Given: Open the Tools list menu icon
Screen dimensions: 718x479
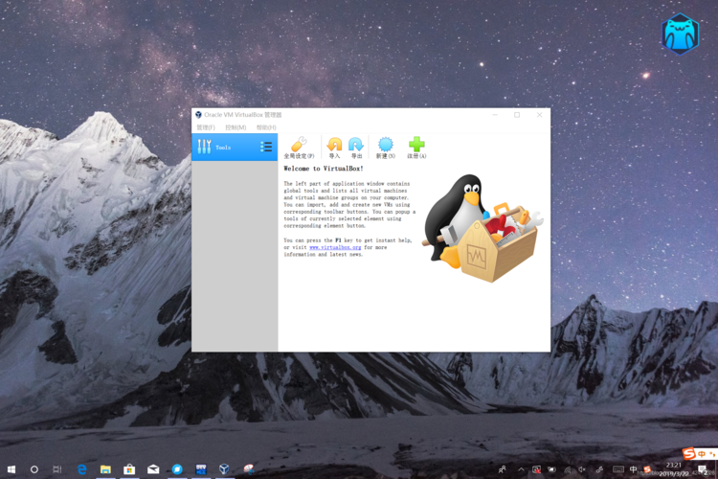Looking at the screenshot, I should 266,147.
